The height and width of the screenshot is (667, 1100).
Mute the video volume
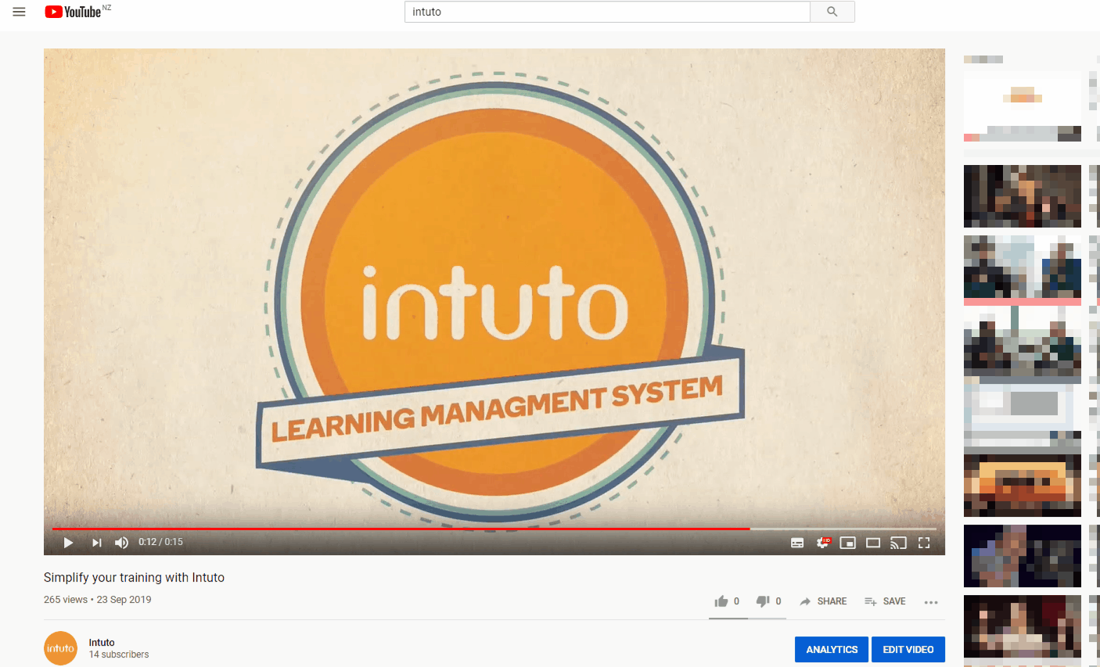121,542
